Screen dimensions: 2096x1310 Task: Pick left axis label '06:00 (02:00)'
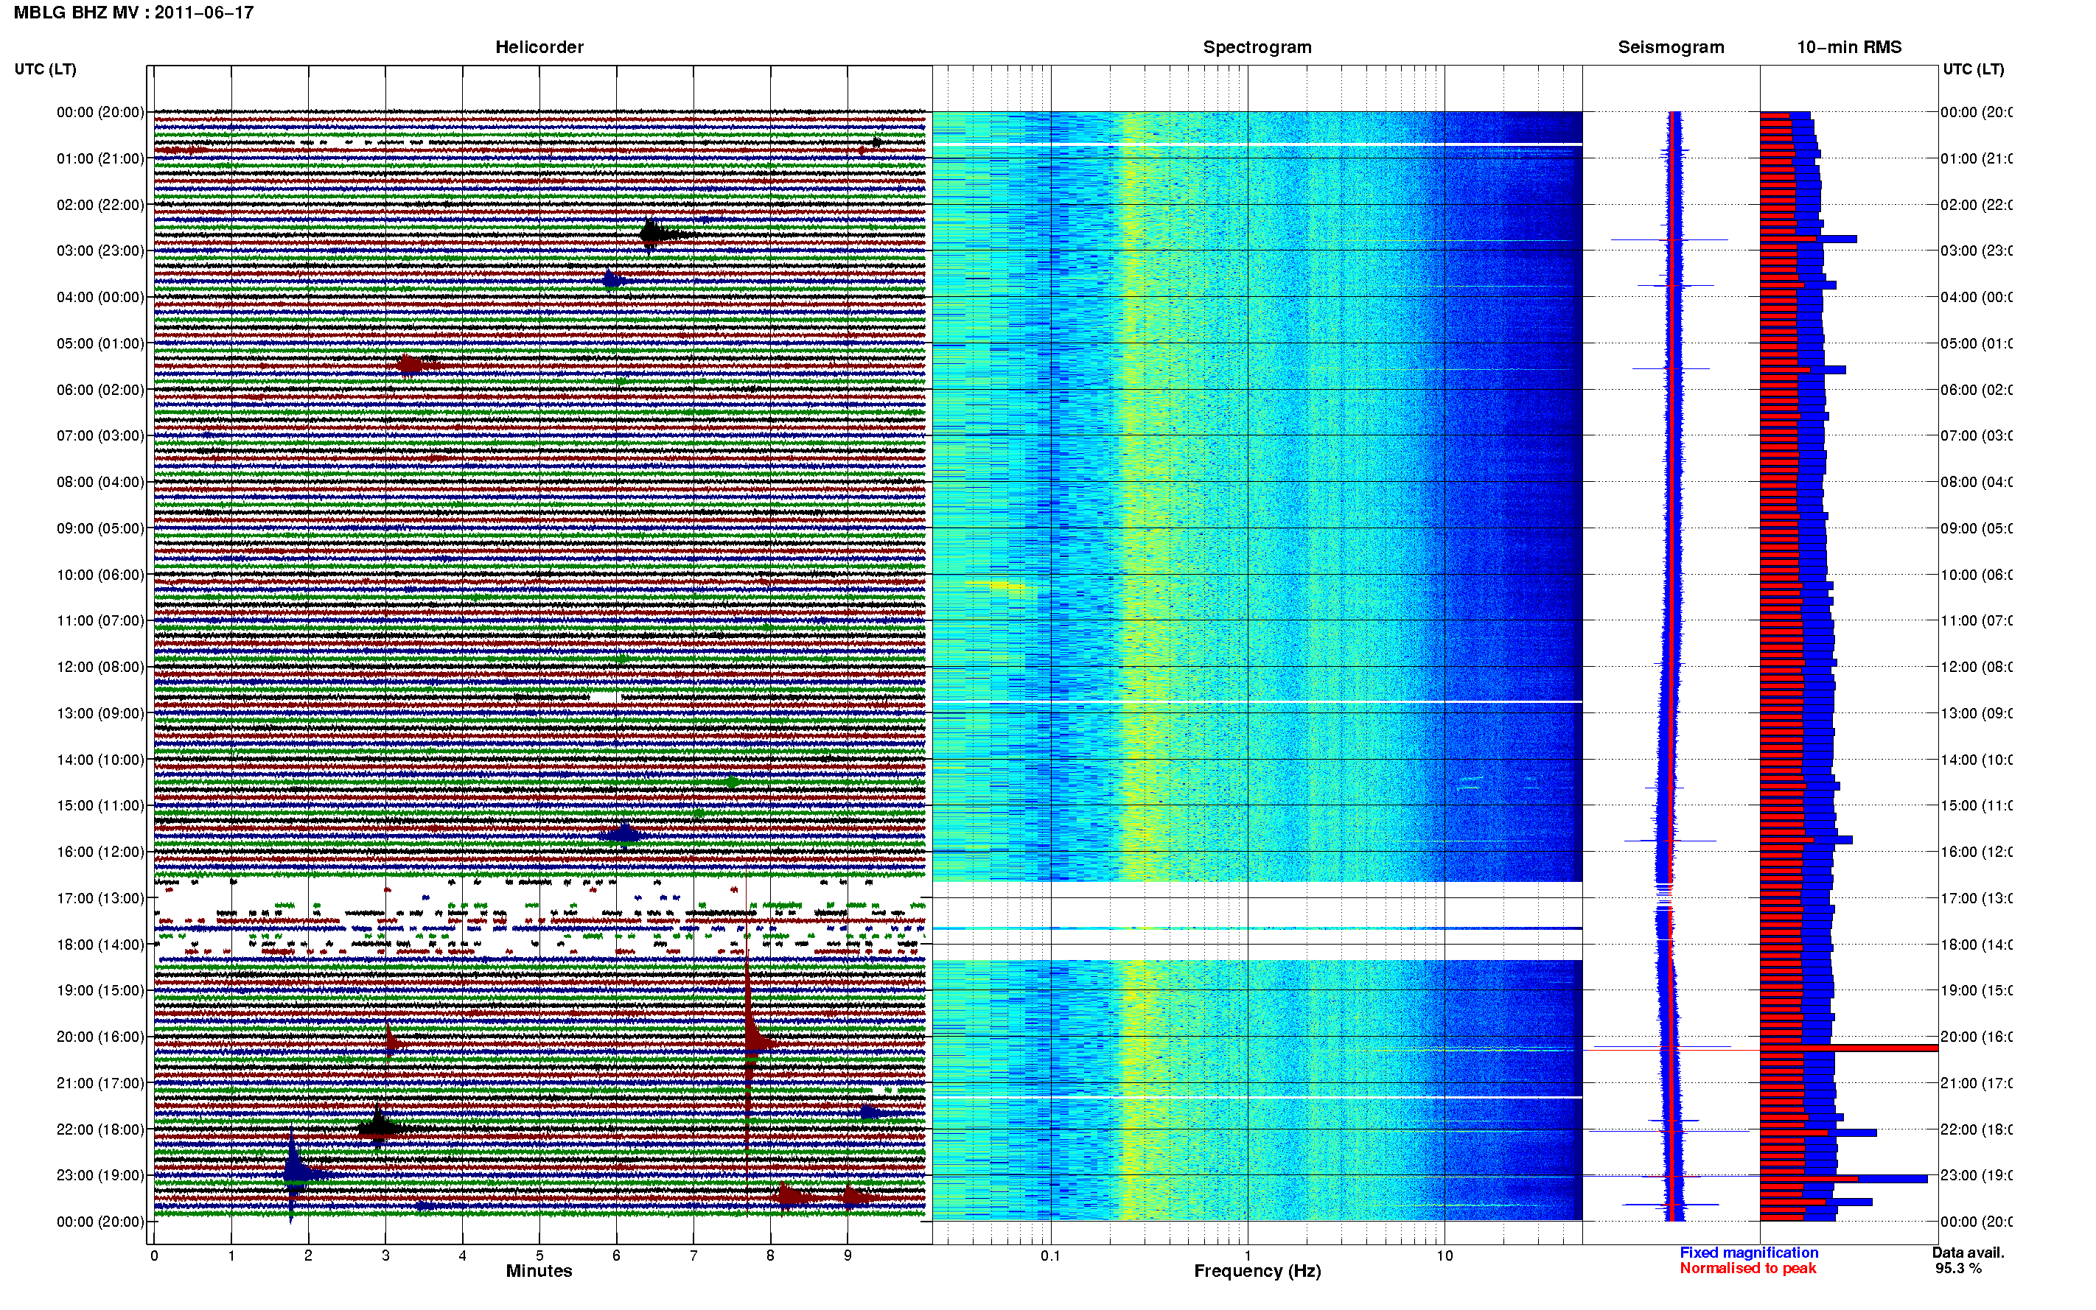100,390
